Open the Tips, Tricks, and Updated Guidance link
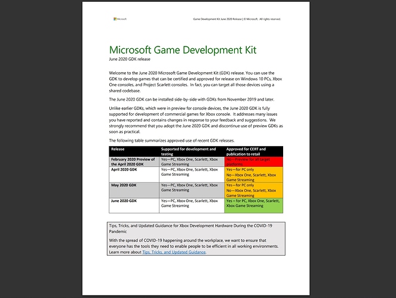Viewport: 396px width, 298px height. [174, 252]
